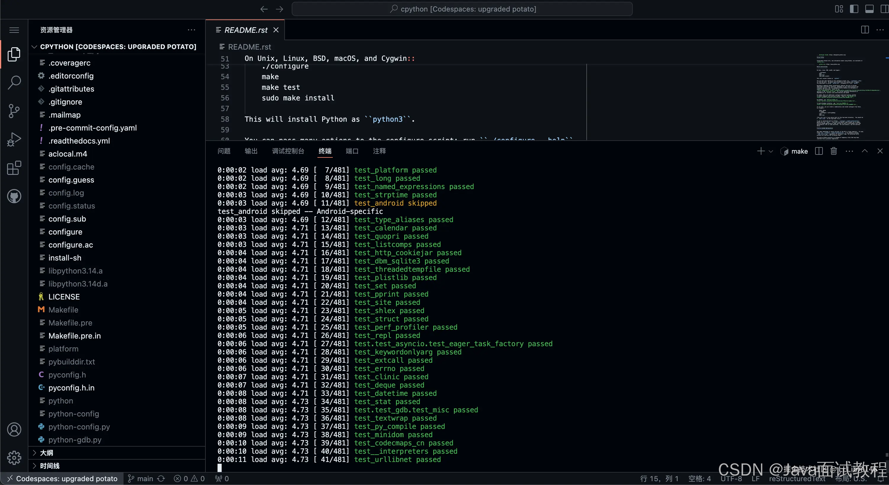Open the Search view in activity bar

pyautogui.click(x=14, y=82)
